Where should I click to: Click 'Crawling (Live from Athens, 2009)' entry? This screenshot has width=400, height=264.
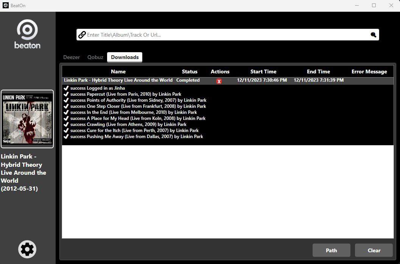pyautogui.click(x=128, y=124)
